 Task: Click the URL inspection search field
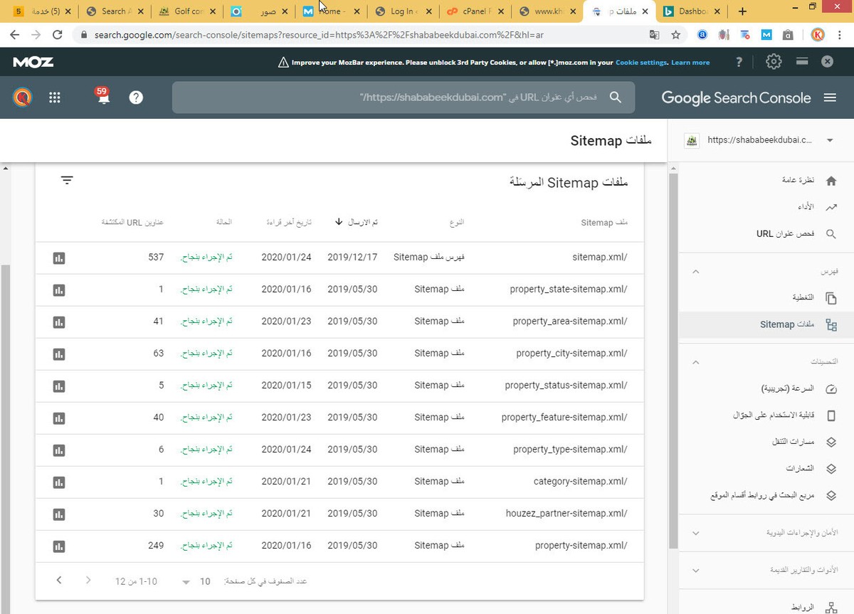pyautogui.click(x=404, y=97)
